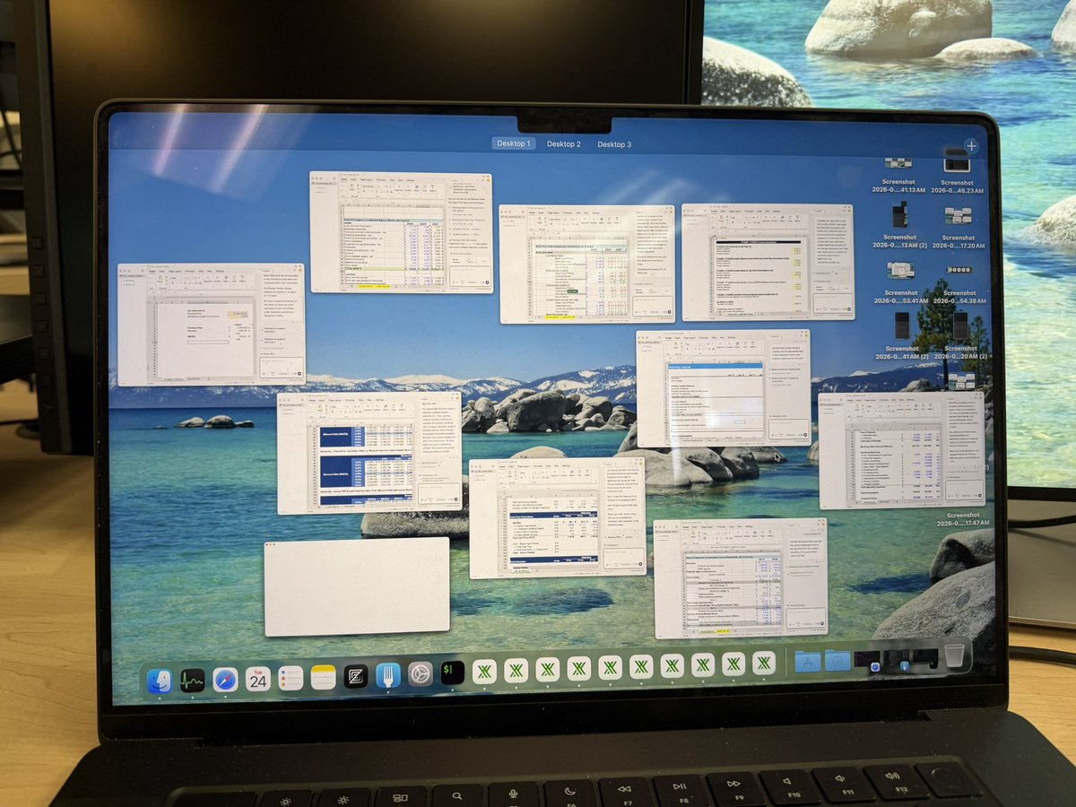This screenshot has width=1076, height=807.
Task: Select the blank empty white window
Action: click(x=357, y=587)
